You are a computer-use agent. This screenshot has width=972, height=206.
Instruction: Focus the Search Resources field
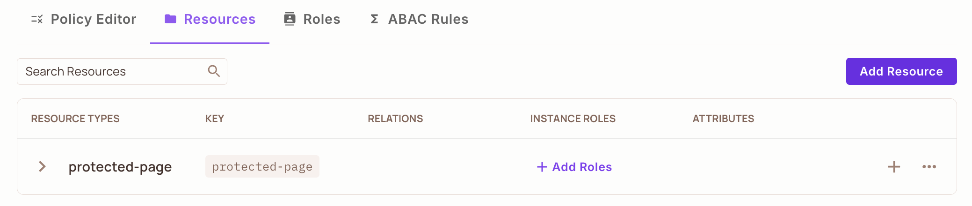pos(122,71)
